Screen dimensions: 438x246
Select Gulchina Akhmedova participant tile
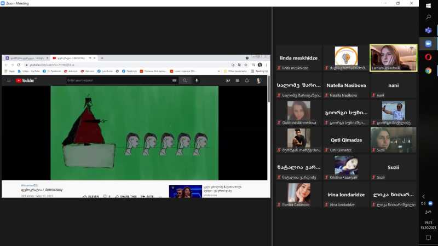tap(298, 113)
